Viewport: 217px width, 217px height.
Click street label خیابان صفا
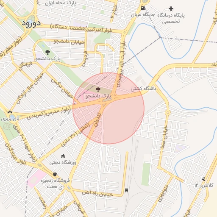(164, 137)
